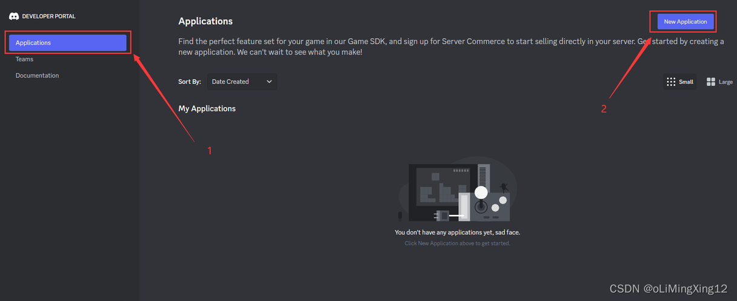This screenshot has width=737, height=301.
Task: Switch to Small view using its label
Action: coord(686,82)
